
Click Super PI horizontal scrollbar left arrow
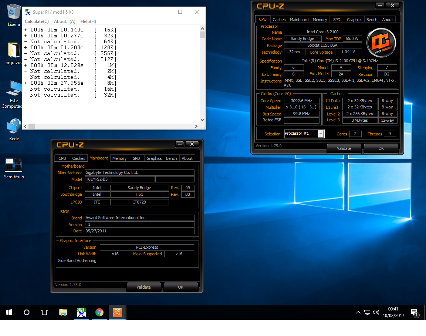pos(25,126)
